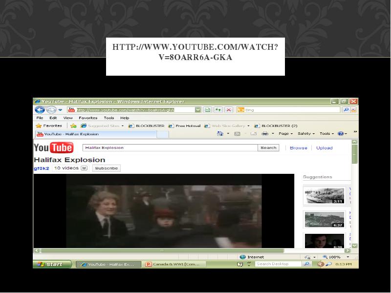Open a new blank tab
Viewport: 391px width, 293px height.
[163, 135]
